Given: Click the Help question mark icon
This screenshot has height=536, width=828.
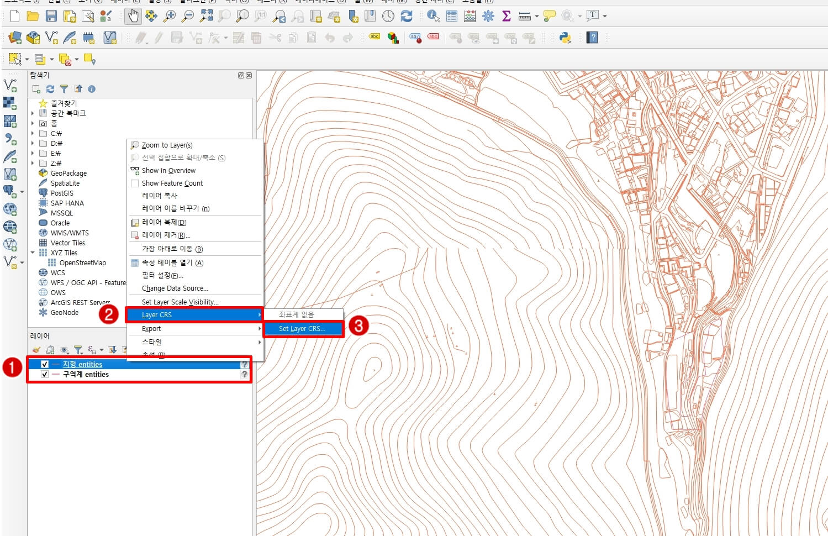Looking at the screenshot, I should pyautogui.click(x=593, y=38).
